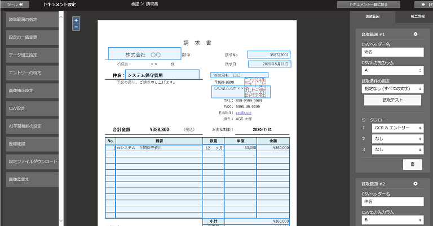Viewport: 433px width, 226px height.
Task: Open CSV出力先カラム dropdown showing B
Action: coord(392,220)
